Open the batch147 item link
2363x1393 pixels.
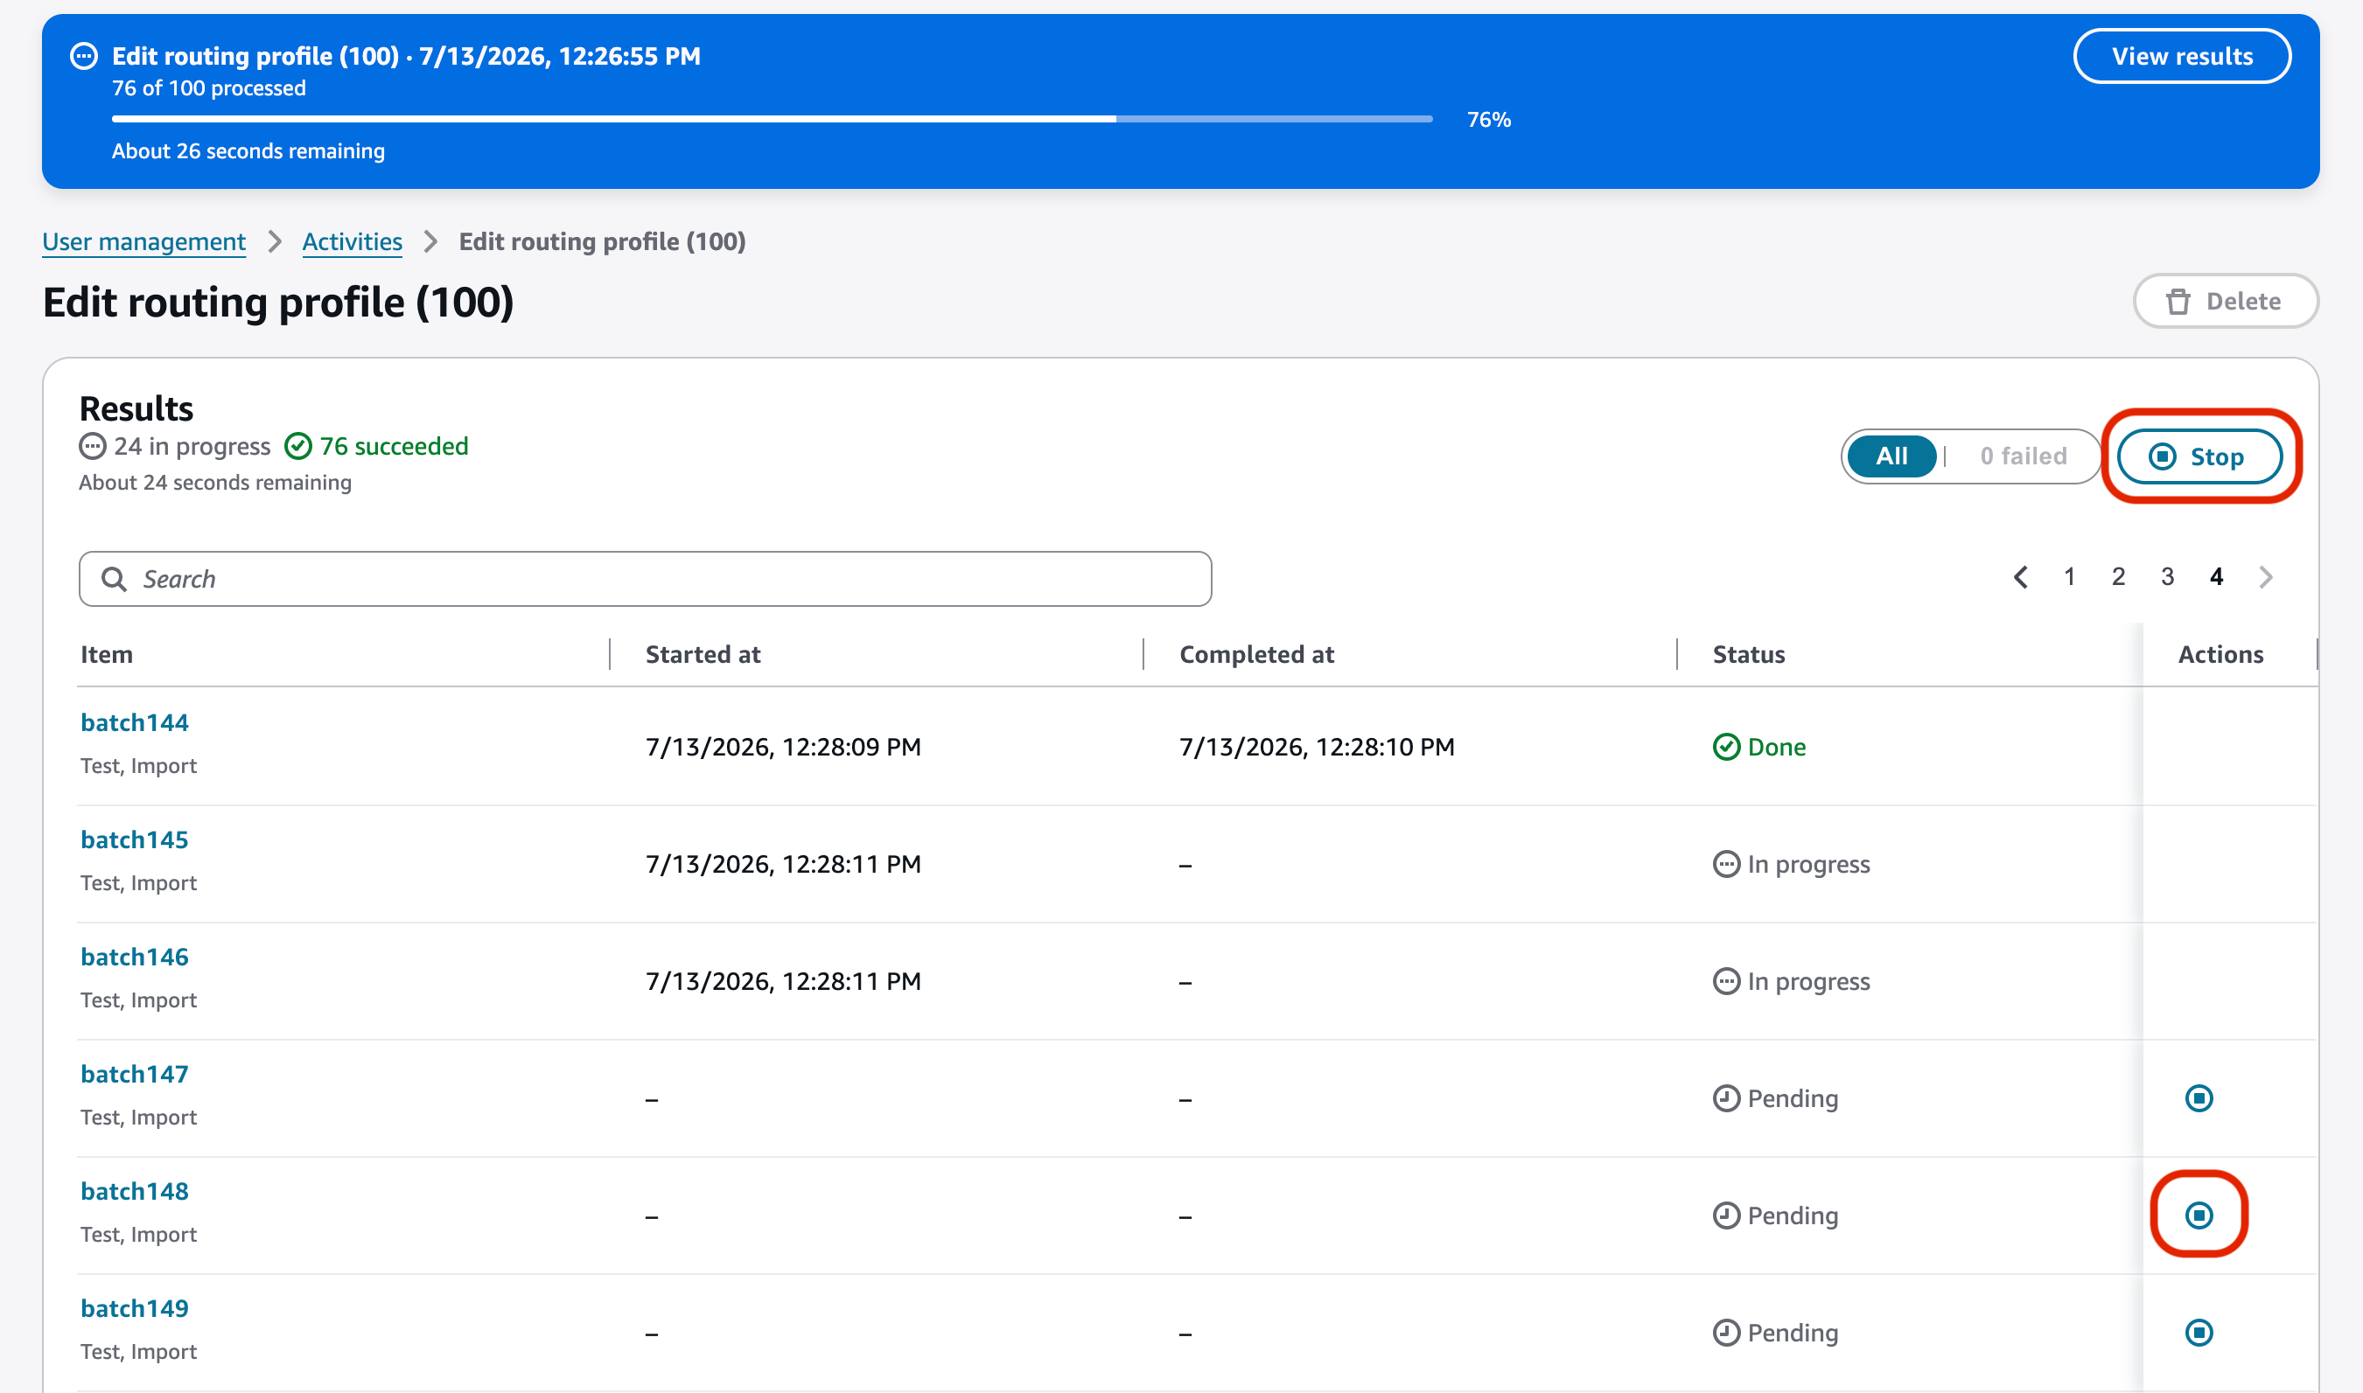(x=134, y=1075)
